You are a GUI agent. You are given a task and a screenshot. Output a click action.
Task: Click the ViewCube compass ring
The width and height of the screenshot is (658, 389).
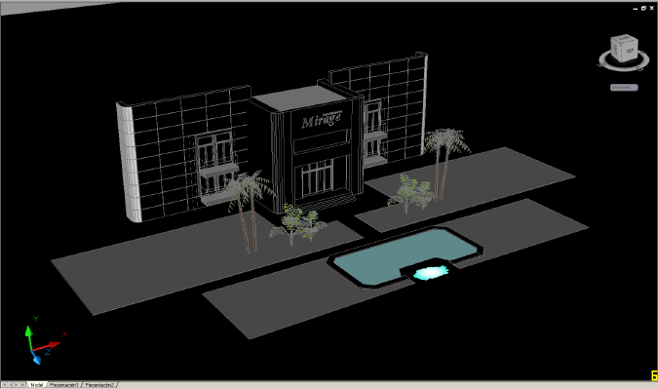coord(624,68)
